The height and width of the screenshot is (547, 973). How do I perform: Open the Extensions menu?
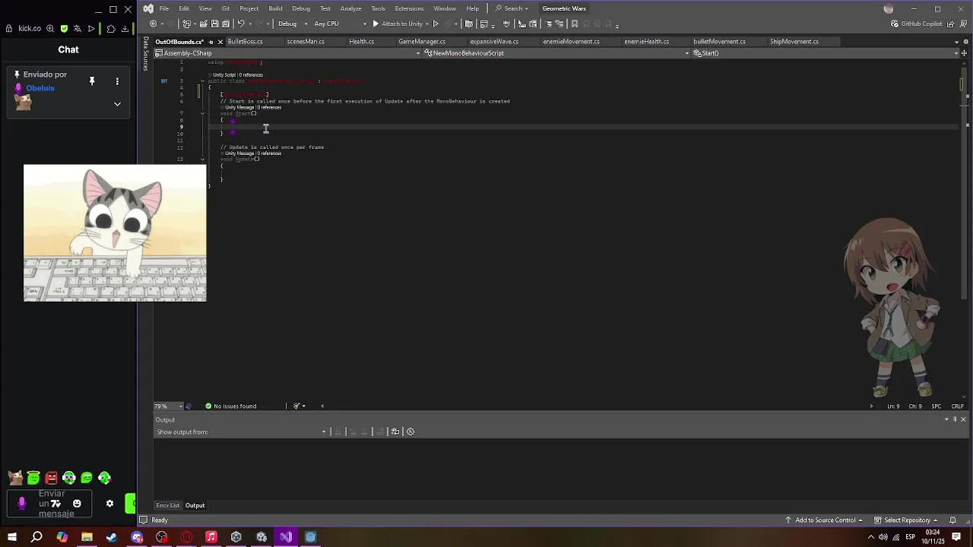click(x=409, y=8)
